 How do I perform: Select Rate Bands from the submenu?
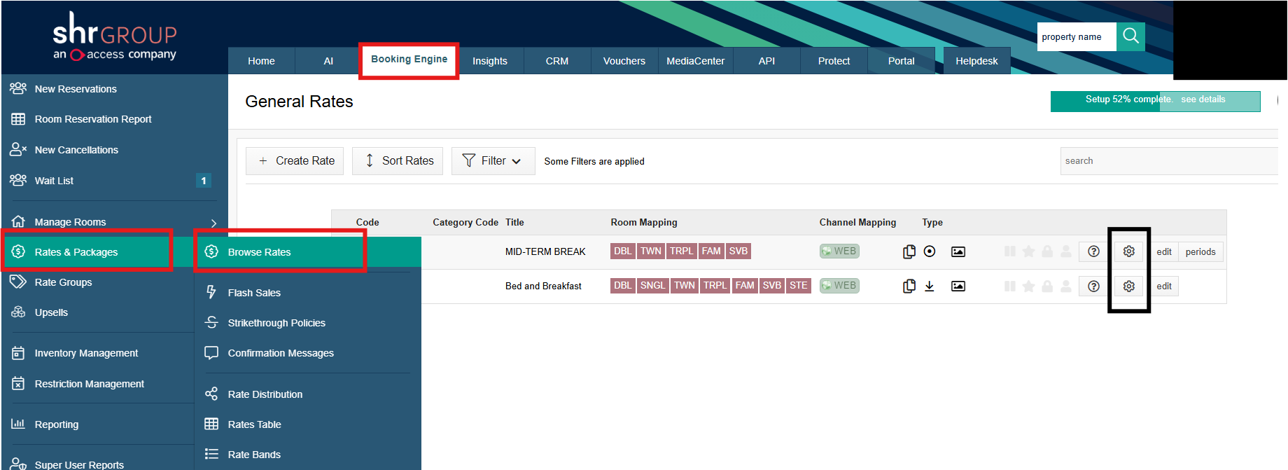pyautogui.click(x=254, y=455)
